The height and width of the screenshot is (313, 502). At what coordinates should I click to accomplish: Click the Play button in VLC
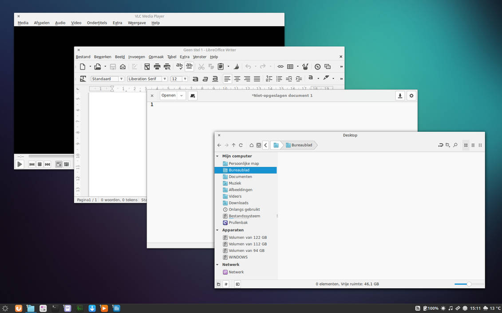pyautogui.click(x=20, y=164)
